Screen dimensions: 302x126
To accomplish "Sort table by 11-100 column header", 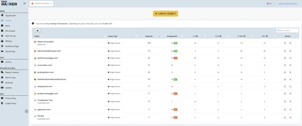I will [x=241, y=36].
